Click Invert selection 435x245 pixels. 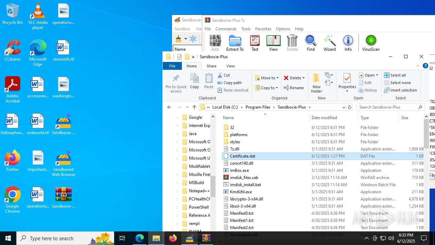[400, 90]
